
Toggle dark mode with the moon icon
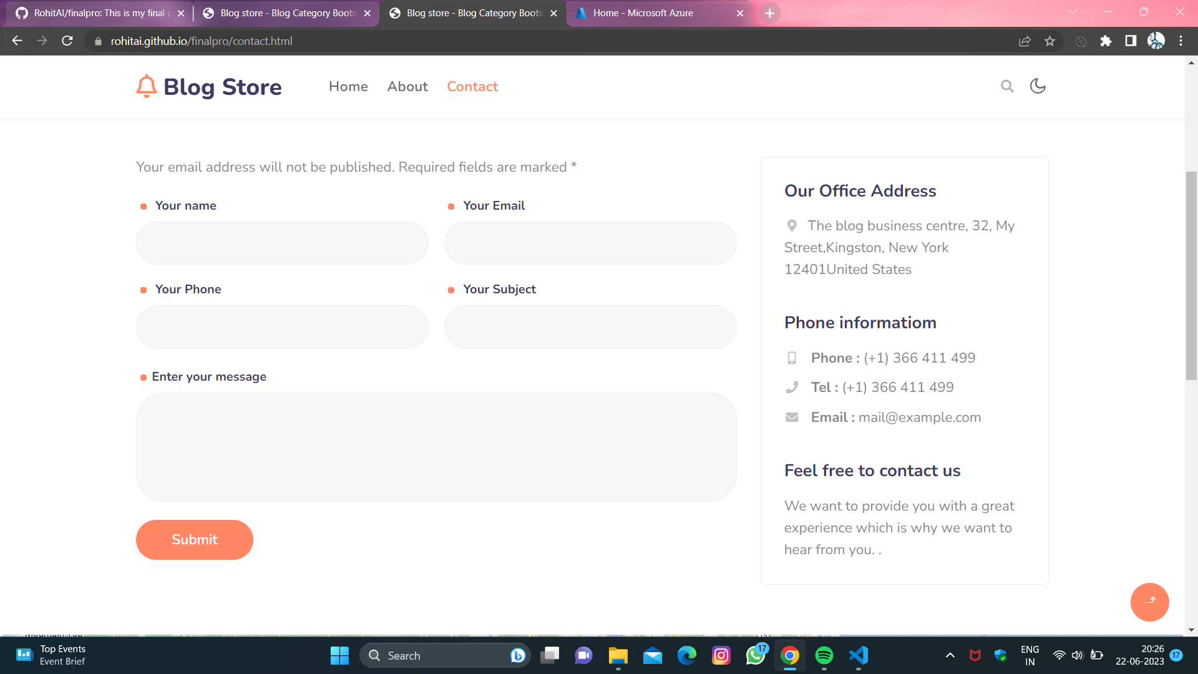tap(1038, 86)
